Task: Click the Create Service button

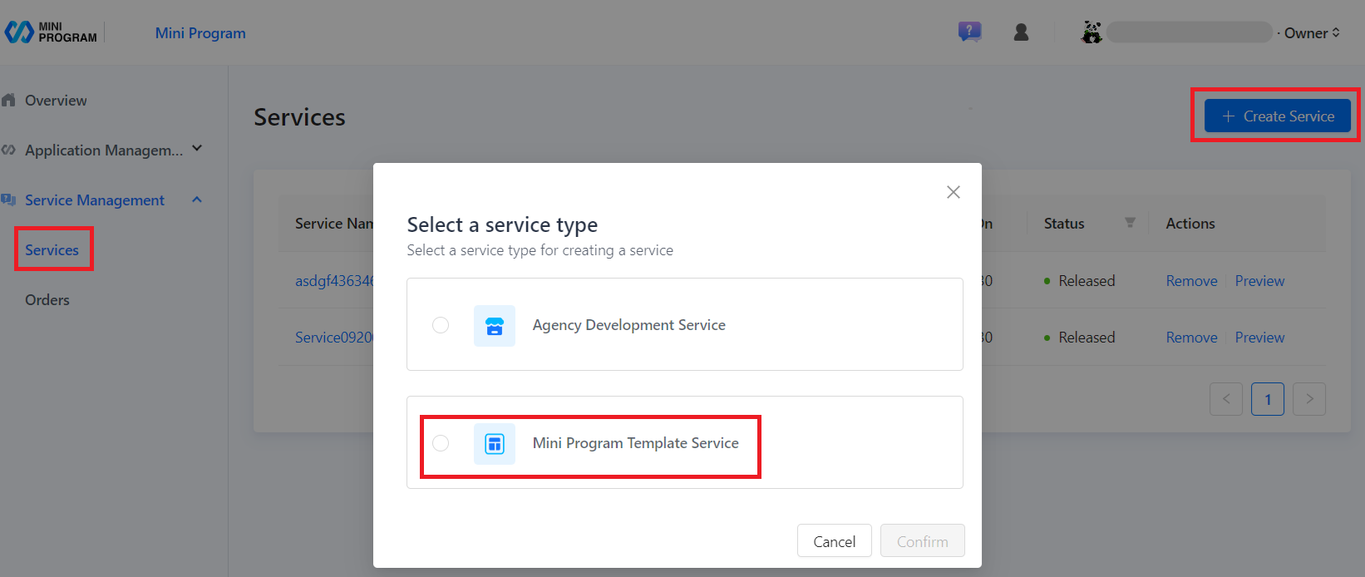Action: [1275, 116]
